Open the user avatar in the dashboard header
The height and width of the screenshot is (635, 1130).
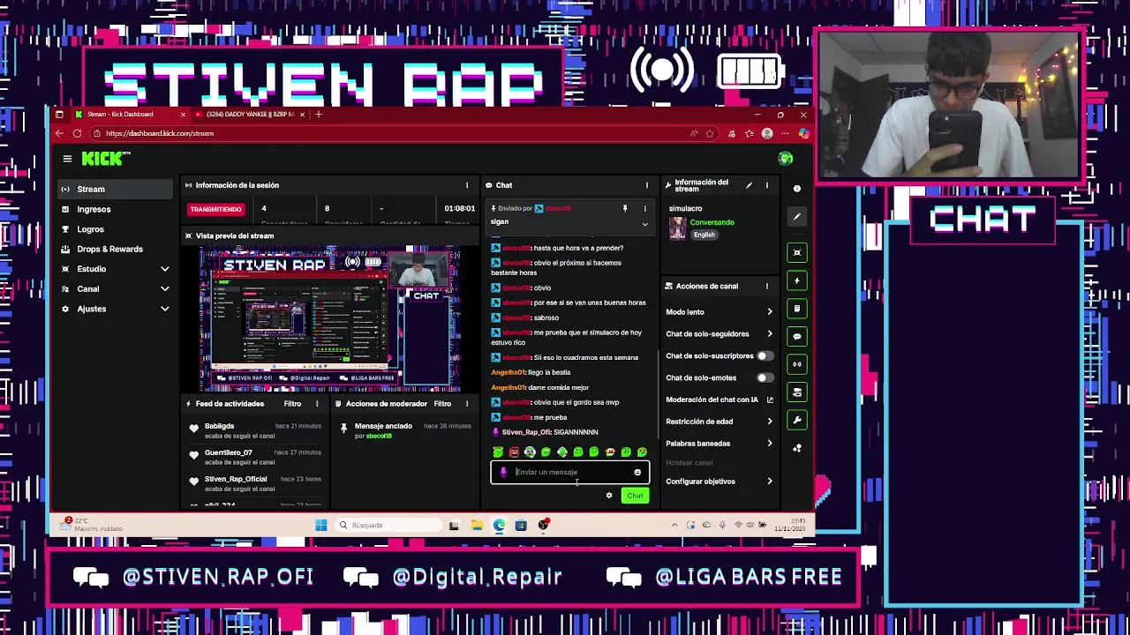coord(786,159)
